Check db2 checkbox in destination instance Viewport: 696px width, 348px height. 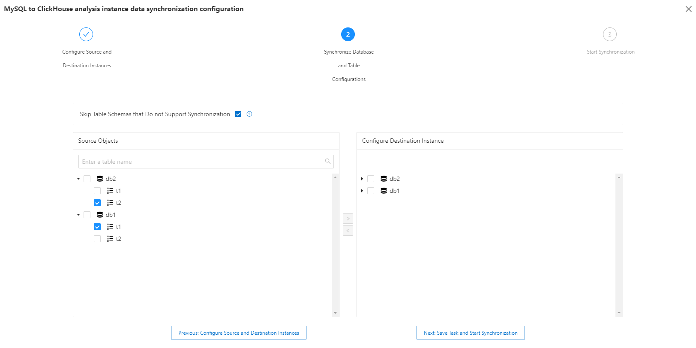click(371, 179)
